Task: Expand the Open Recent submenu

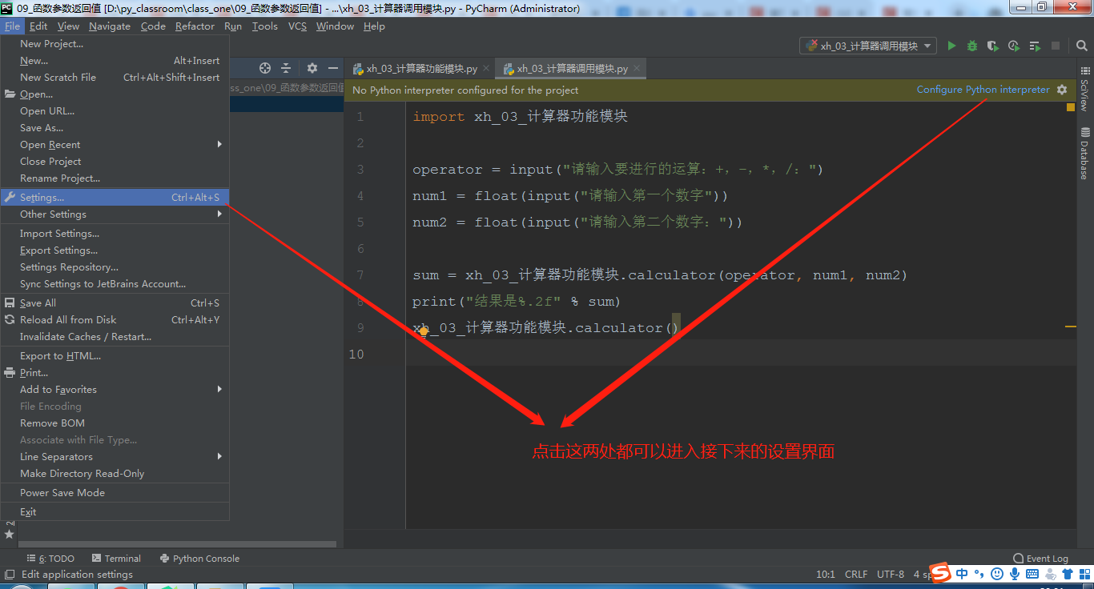Action: click(115, 145)
